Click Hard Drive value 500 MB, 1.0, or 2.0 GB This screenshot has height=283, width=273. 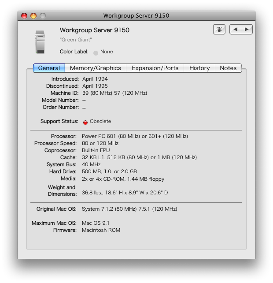(110, 171)
